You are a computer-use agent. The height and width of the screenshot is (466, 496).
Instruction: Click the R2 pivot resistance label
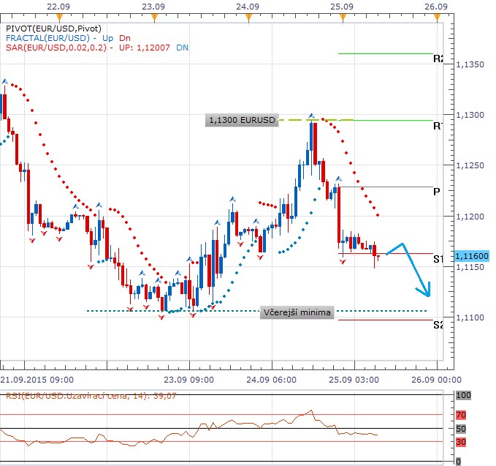[438, 59]
